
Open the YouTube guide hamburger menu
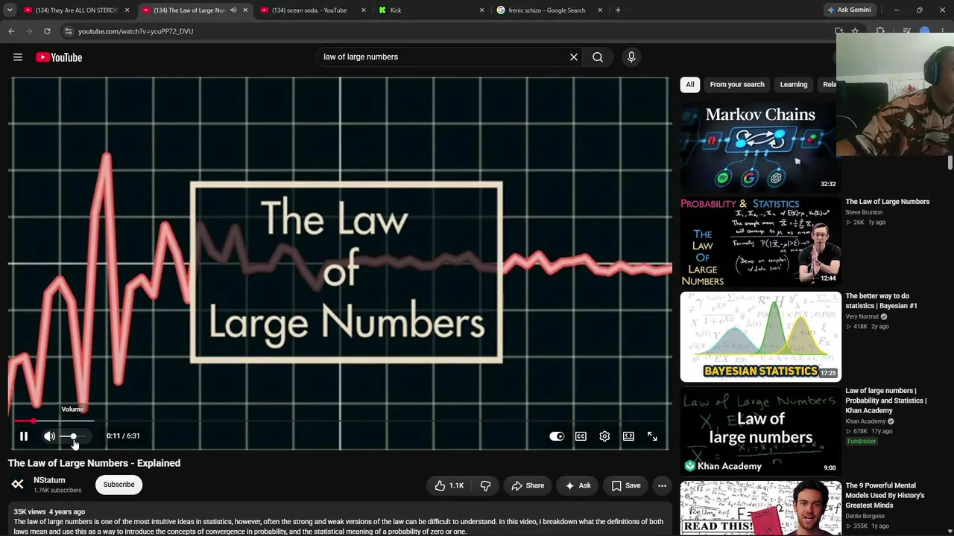18,57
